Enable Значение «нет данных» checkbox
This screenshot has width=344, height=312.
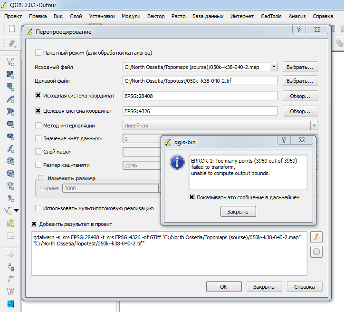pyautogui.click(x=38, y=138)
